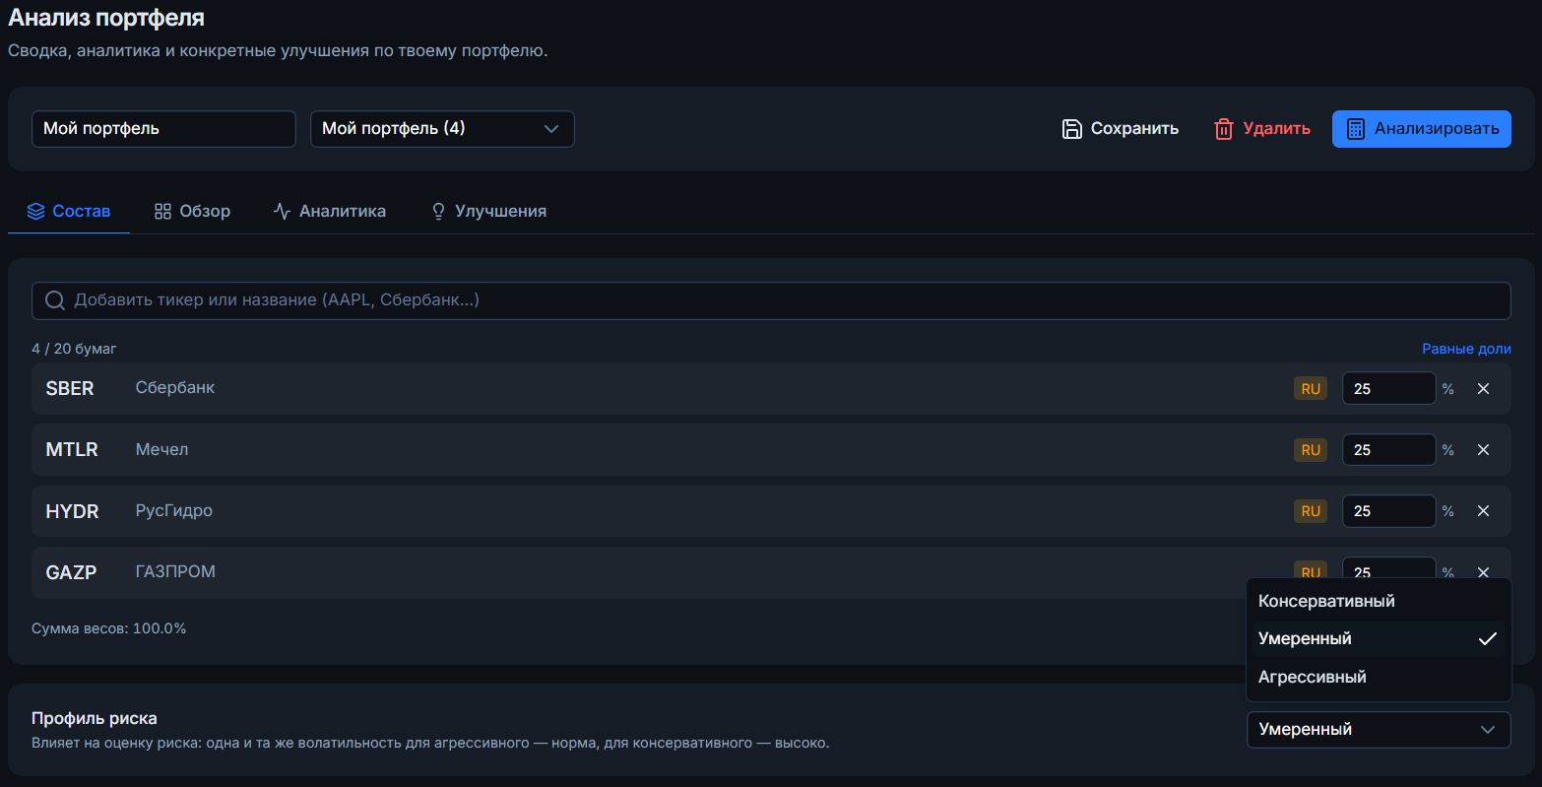Choose the checked Умеренный option

pyautogui.click(x=1379, y=639)
